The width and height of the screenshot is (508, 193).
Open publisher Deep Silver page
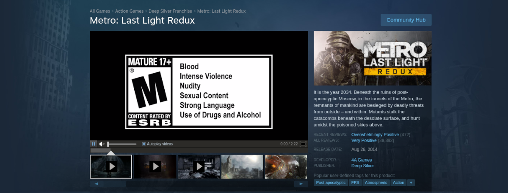362,166
